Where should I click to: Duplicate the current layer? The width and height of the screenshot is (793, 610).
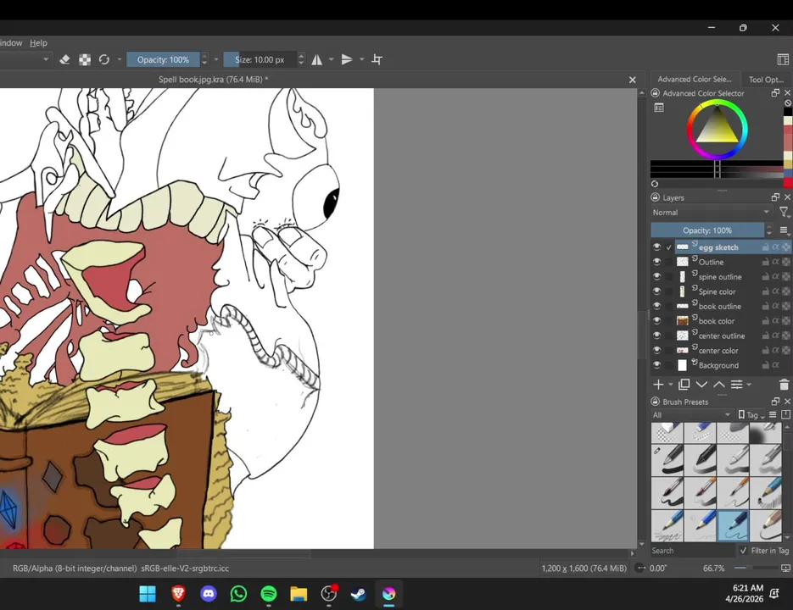684,385
